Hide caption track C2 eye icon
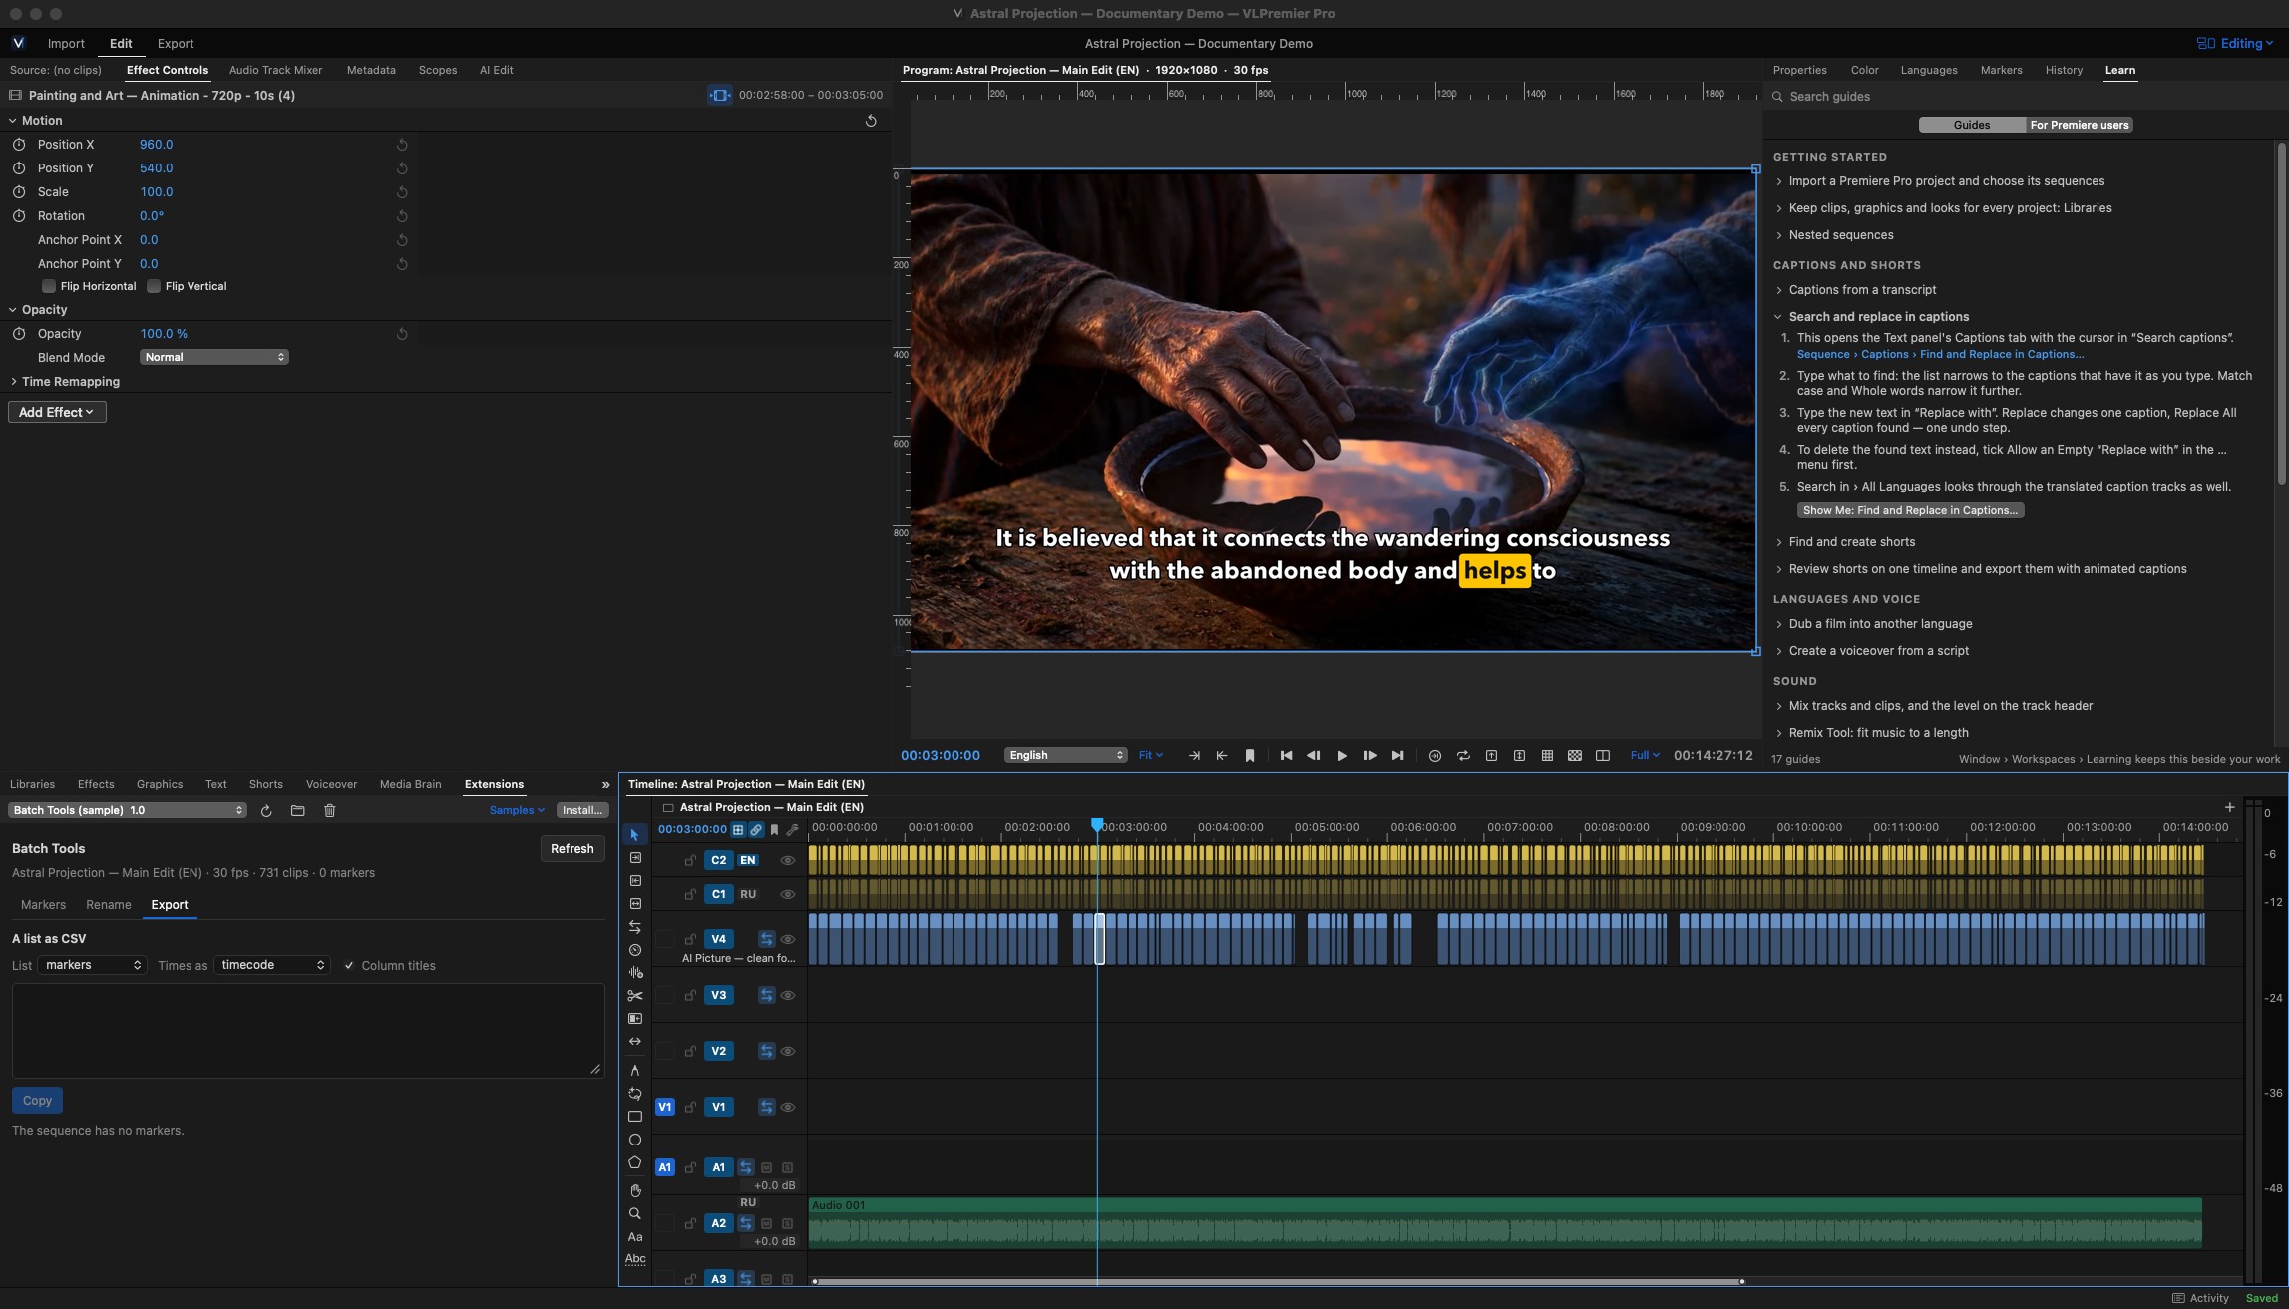 point(787,860)
